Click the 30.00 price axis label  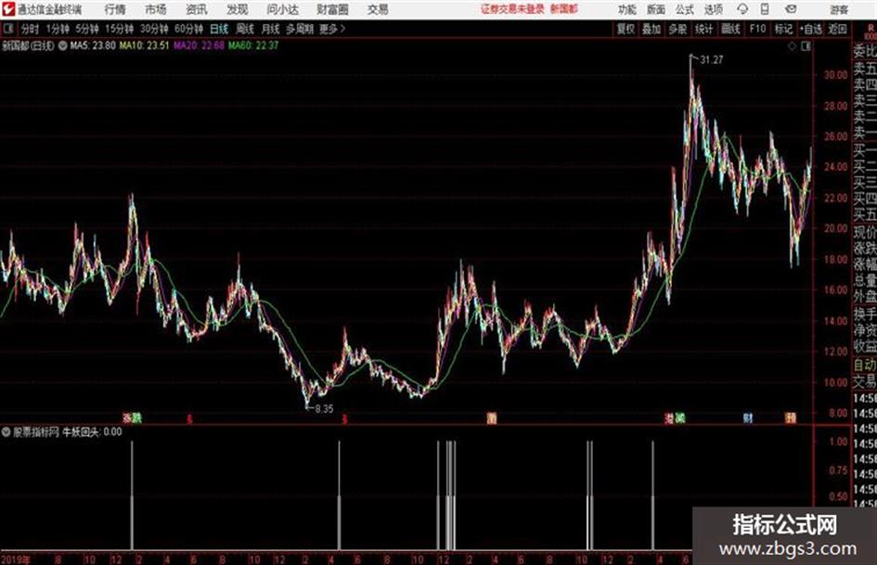point(835,75)
